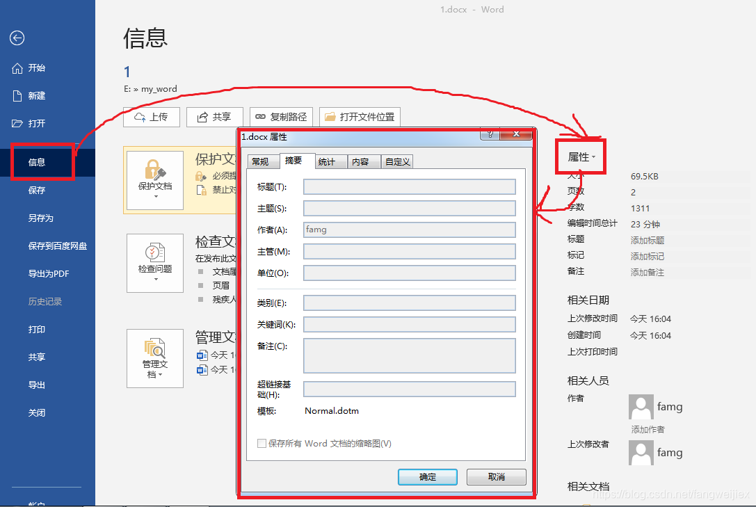Click the 主题(S) input field

(410, 208)
